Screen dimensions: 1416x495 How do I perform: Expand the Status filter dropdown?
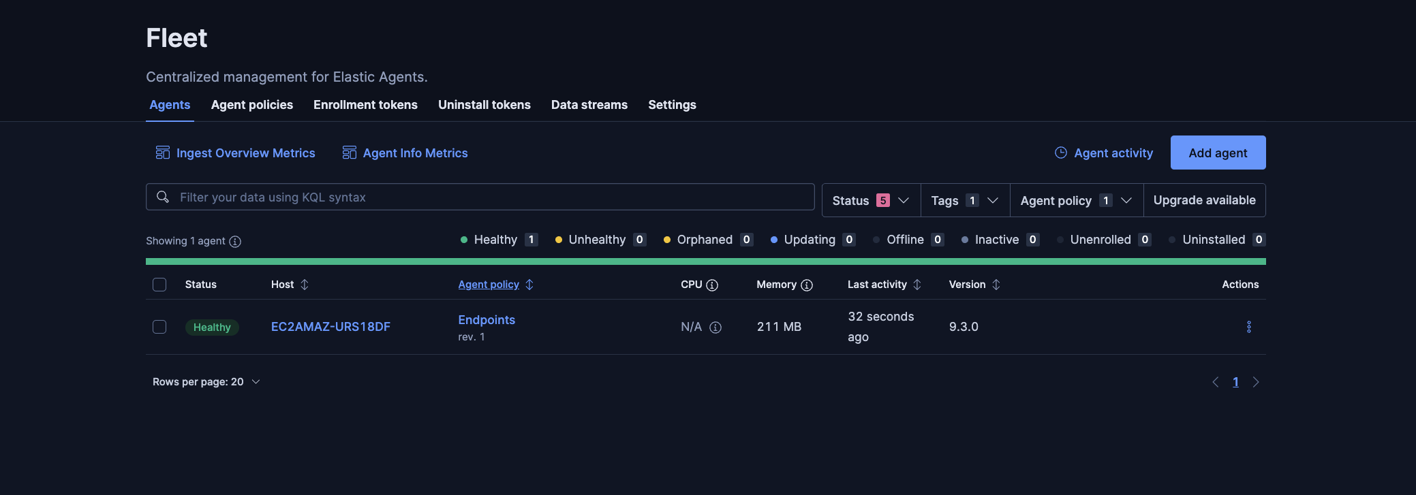pyautogui.click(x=870, y=200)
